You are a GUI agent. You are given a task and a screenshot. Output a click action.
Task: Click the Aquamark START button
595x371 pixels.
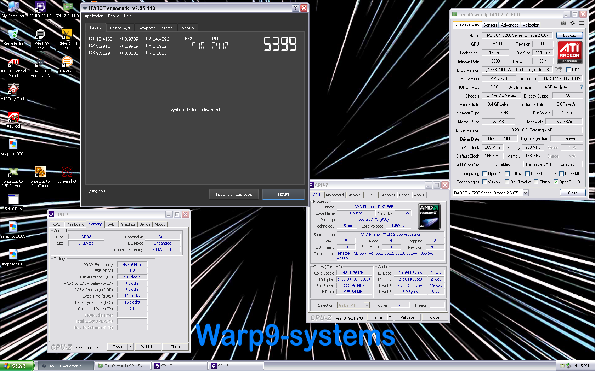tap(283, 194)
